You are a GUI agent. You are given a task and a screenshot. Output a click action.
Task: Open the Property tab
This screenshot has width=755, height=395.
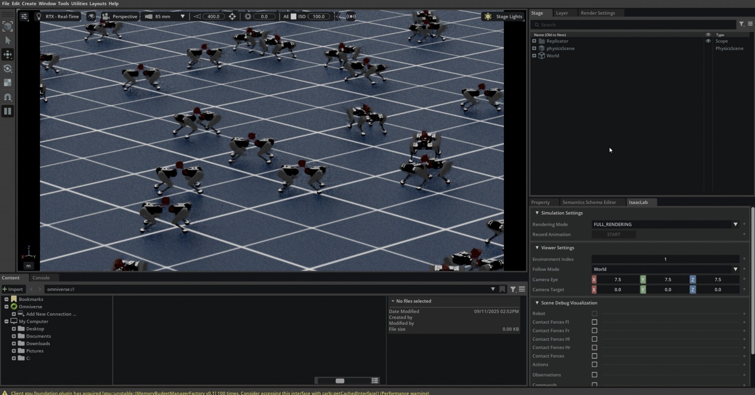tap(540, 202)
